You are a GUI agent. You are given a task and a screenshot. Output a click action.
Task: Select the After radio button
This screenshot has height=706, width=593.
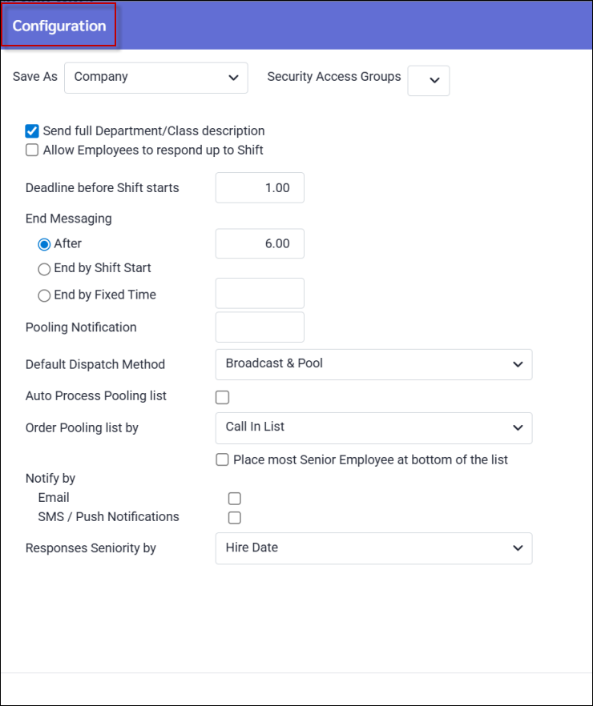tap(44, 243)
